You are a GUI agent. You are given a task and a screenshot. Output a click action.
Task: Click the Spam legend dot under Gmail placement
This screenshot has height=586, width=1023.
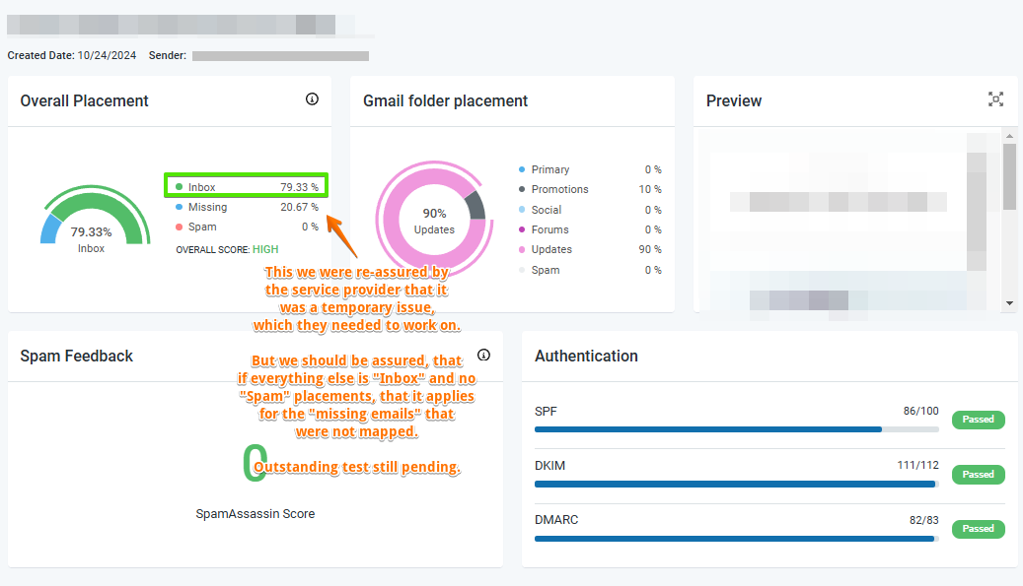(x=522, y=269)
